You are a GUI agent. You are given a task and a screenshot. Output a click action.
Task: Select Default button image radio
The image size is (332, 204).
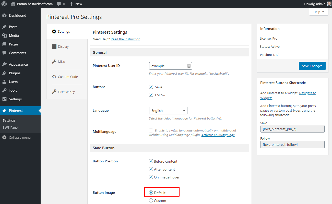point(151,193)
